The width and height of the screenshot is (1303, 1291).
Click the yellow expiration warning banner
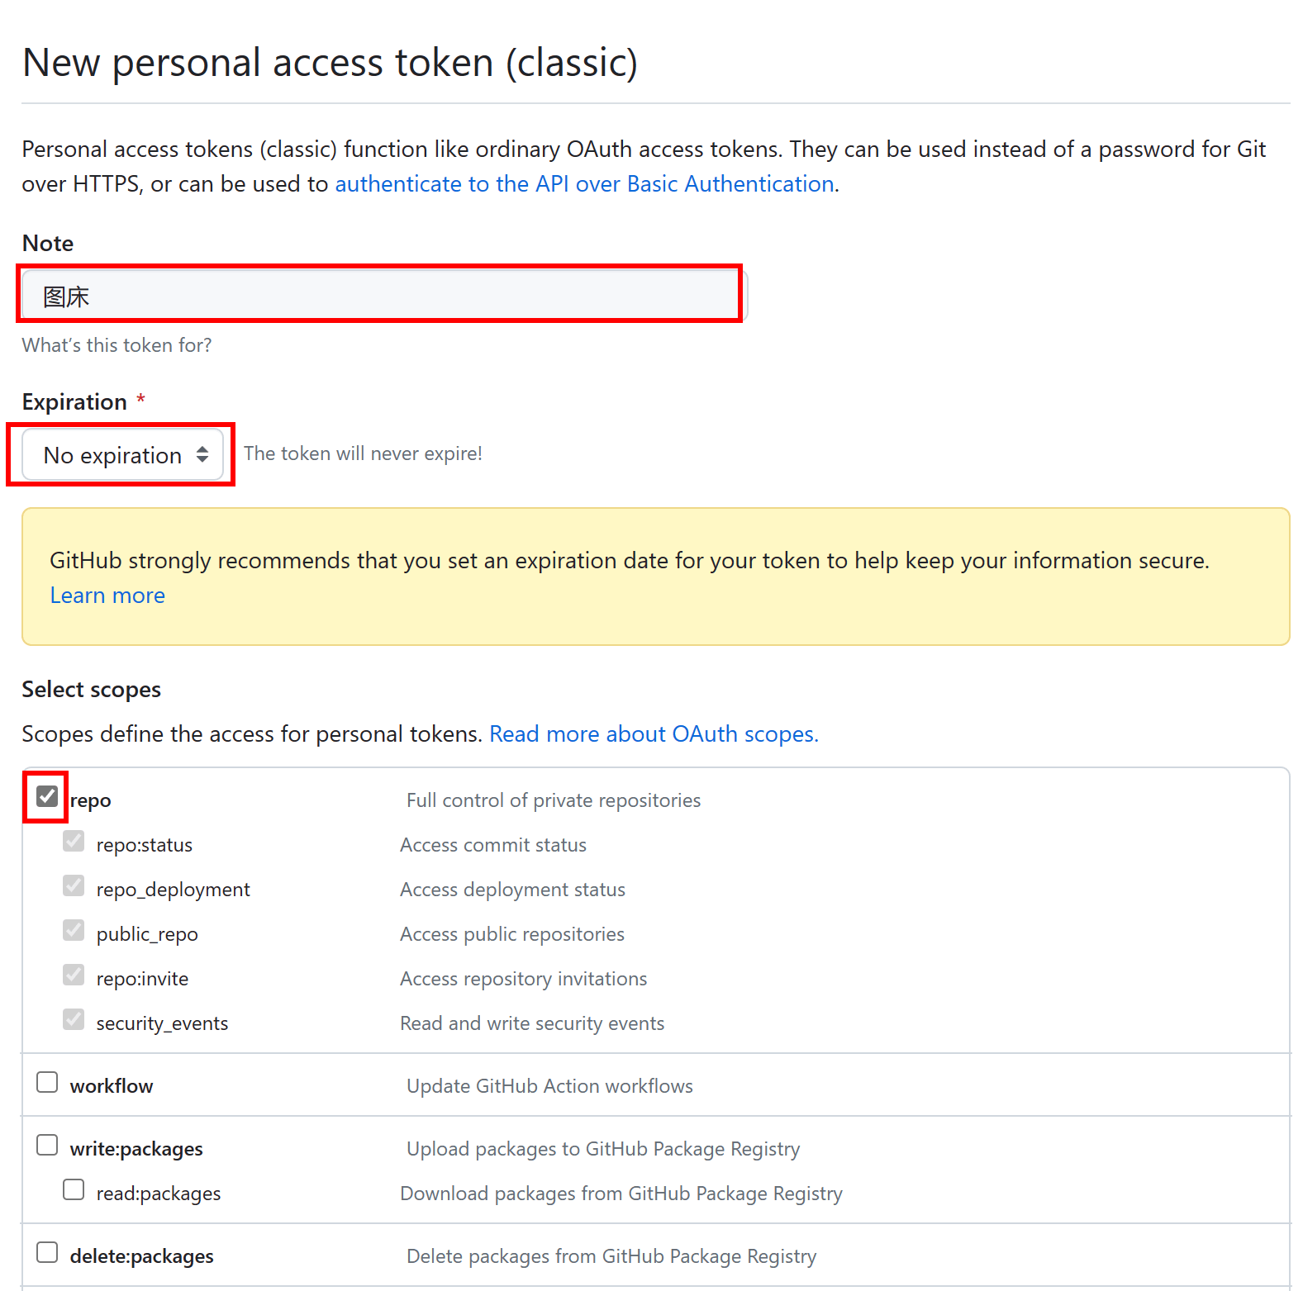coord(653,576)
